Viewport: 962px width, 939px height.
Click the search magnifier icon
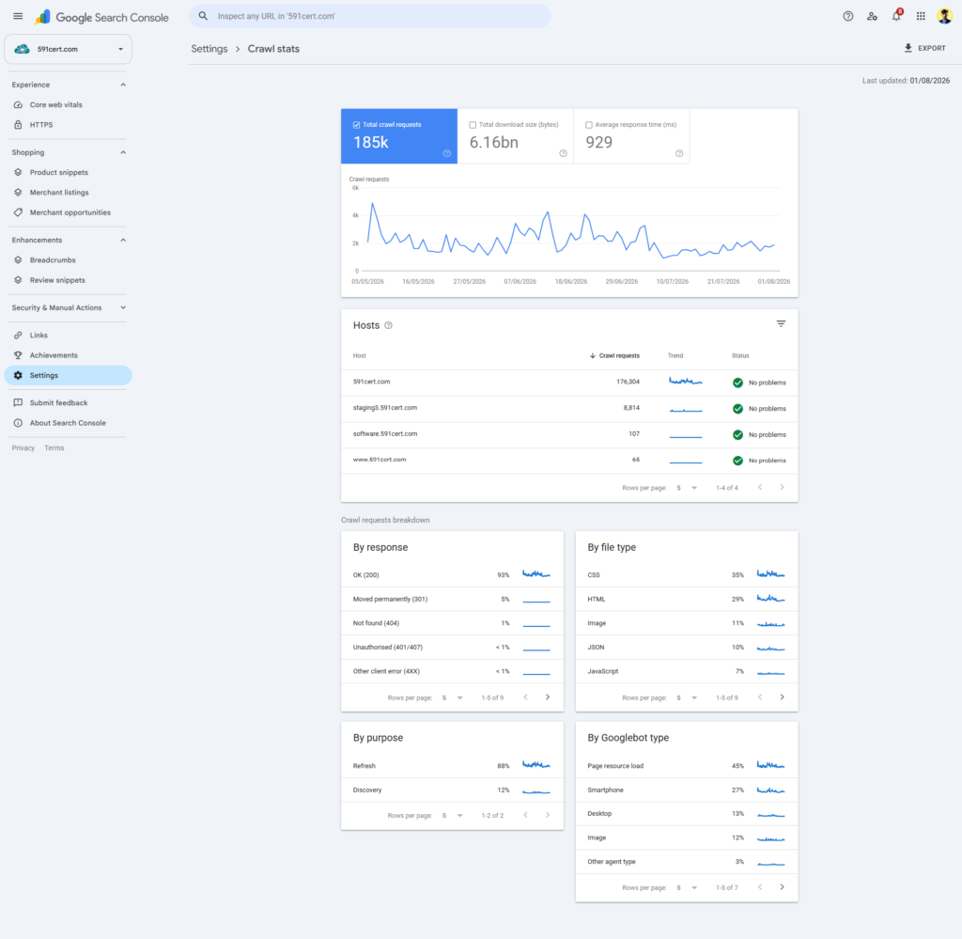203,16
